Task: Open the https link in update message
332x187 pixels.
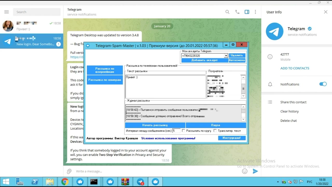Action: 77,57
